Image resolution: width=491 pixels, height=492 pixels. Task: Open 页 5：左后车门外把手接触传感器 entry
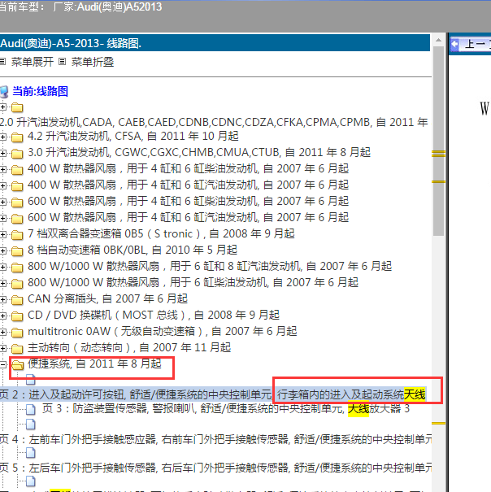tap(216, 468)
